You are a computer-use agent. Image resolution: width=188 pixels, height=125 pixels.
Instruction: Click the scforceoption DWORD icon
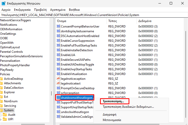[58, 93]
